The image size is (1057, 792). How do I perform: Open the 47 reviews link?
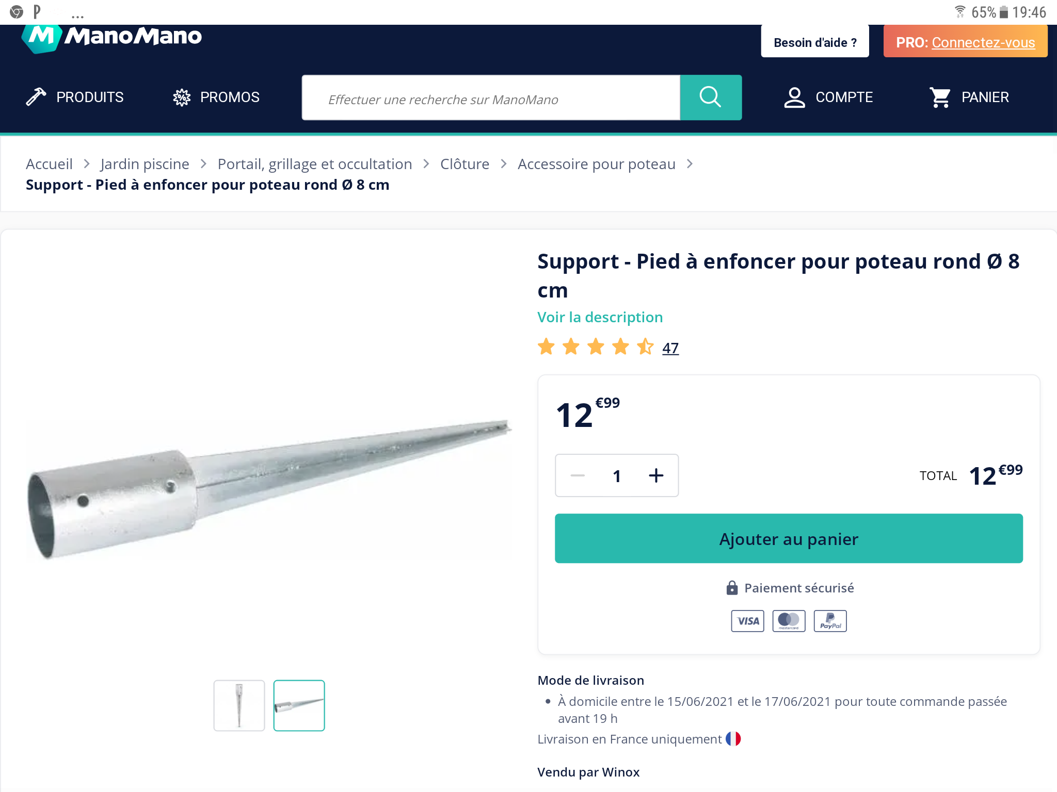(670, 348)
